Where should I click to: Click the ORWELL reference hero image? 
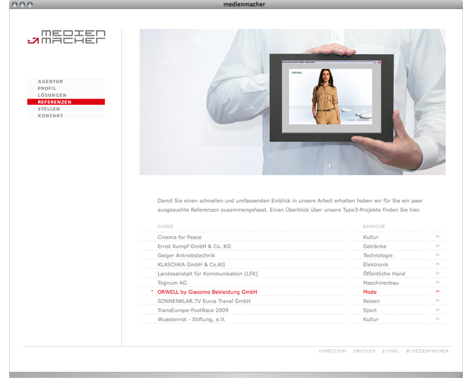292,102
